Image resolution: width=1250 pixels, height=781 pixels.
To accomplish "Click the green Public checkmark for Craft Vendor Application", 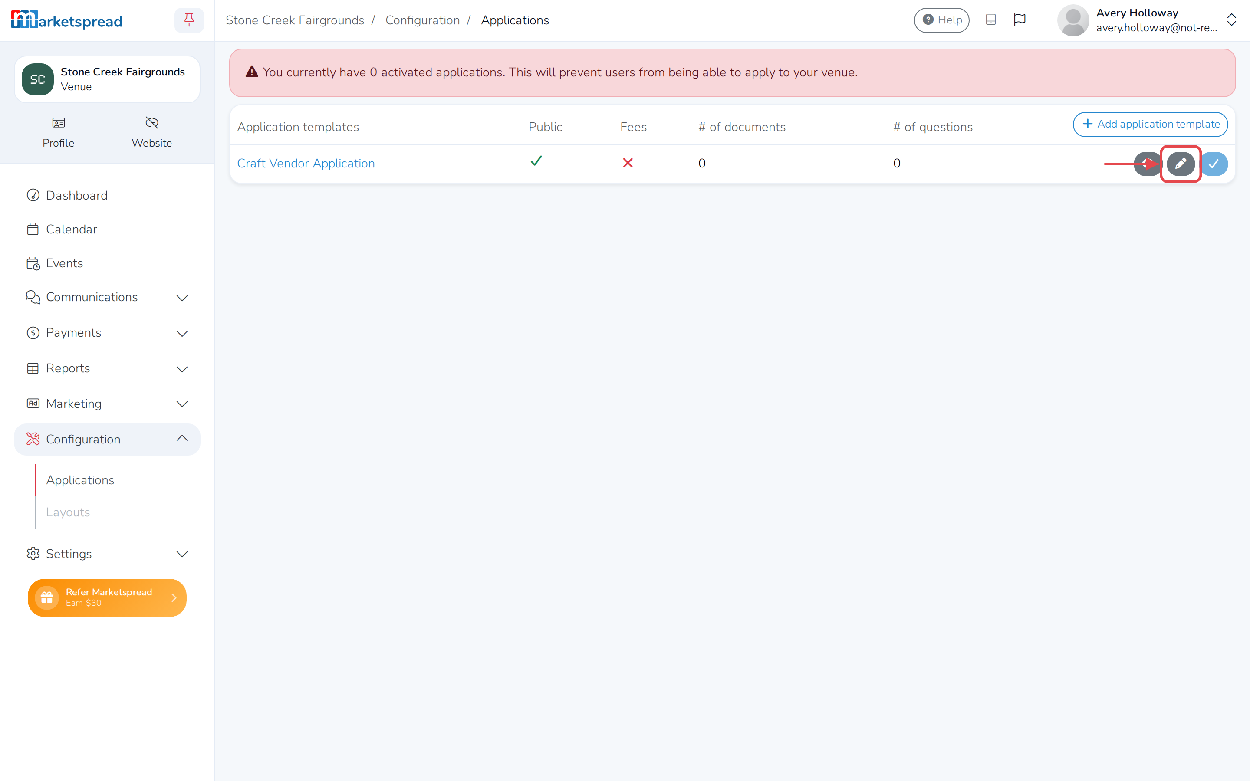I will [536, 161].
